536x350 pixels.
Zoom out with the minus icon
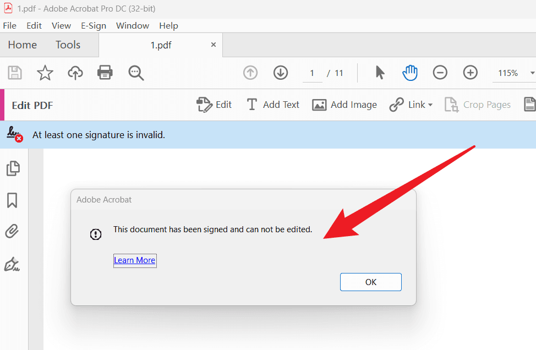[x=440, y=73]
